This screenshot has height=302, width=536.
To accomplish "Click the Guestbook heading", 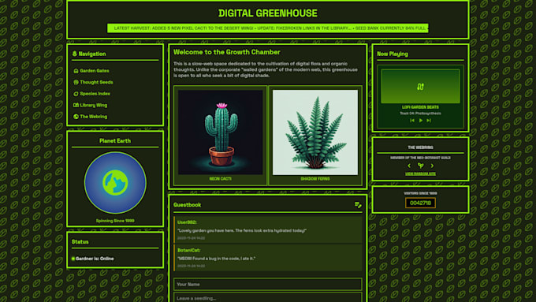I will point(187,205).
